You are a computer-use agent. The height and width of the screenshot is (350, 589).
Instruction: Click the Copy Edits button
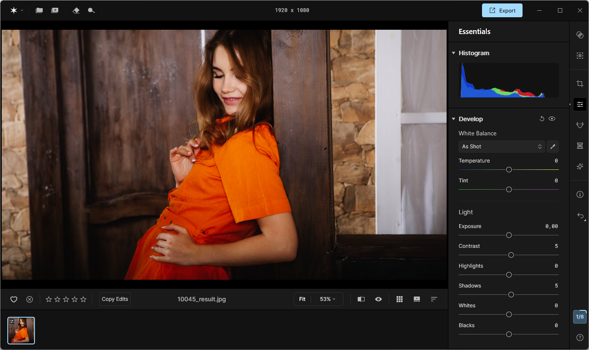(115, 299)
